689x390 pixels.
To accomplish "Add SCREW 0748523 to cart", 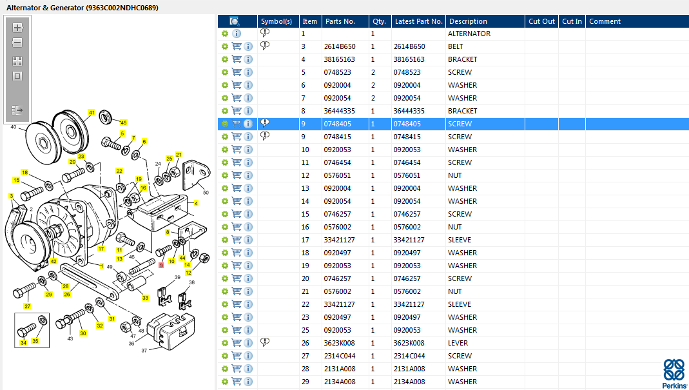I will click(237, 72).
